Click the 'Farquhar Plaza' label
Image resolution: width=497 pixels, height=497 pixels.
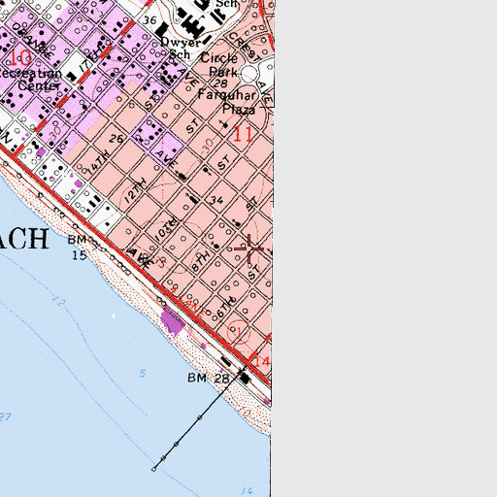tap(228, 102)
